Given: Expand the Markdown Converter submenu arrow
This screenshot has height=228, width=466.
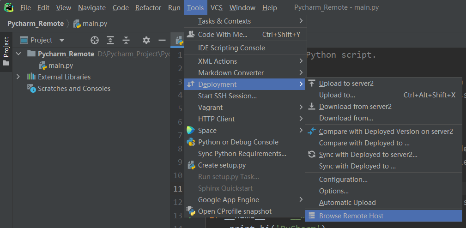Looking at the screenshot, I should [x=301, y=72].
